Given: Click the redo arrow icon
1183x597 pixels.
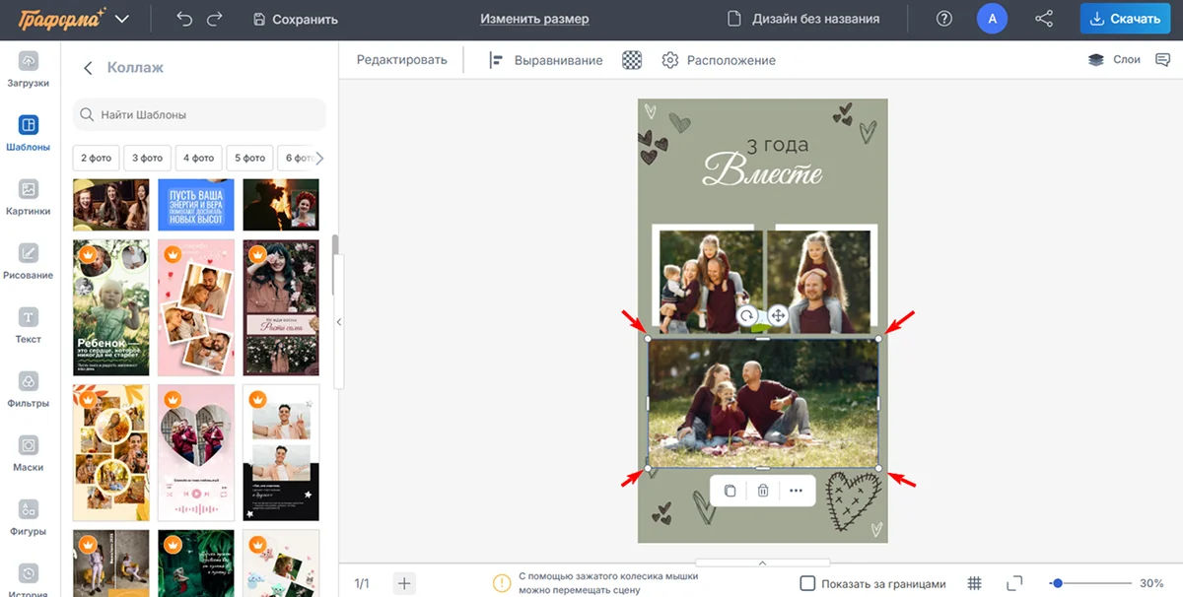Looking at the screenshot, I should point(215,19).
